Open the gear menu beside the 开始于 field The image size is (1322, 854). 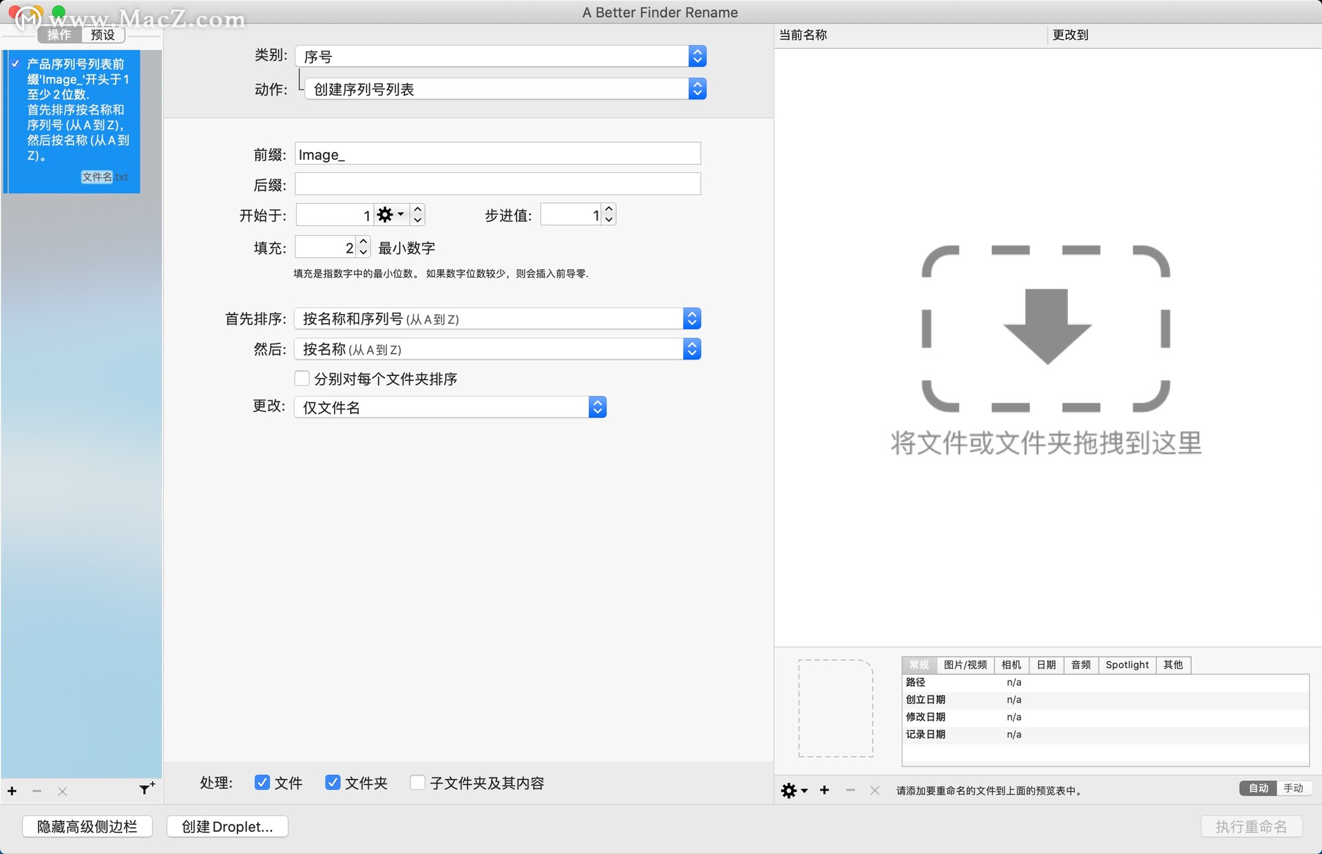click(x=391, y=215)
